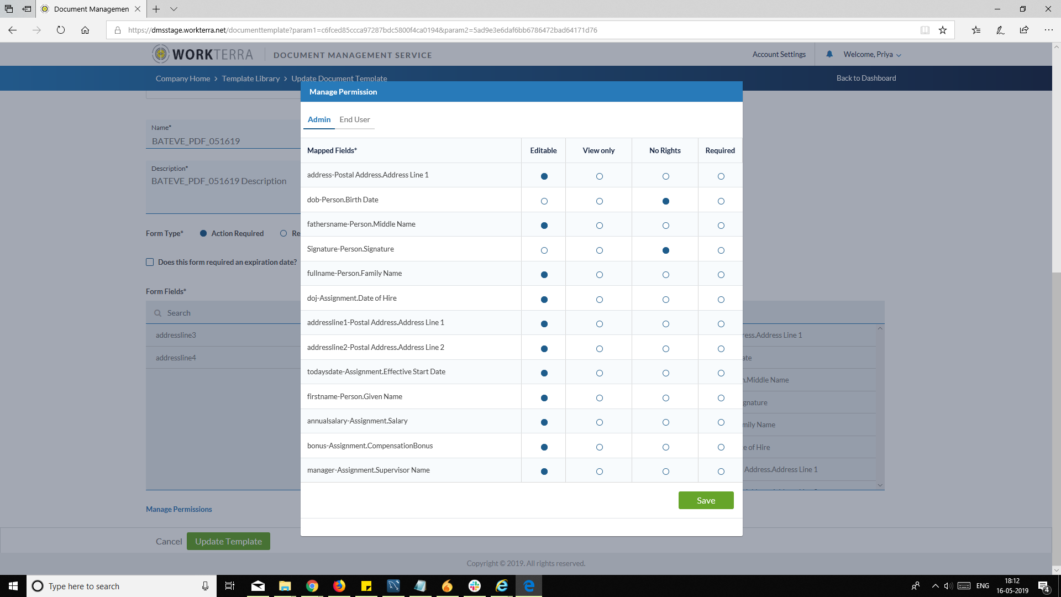
Task: Select Required for Signature-Person.Signature
Action: pos(721,250)
